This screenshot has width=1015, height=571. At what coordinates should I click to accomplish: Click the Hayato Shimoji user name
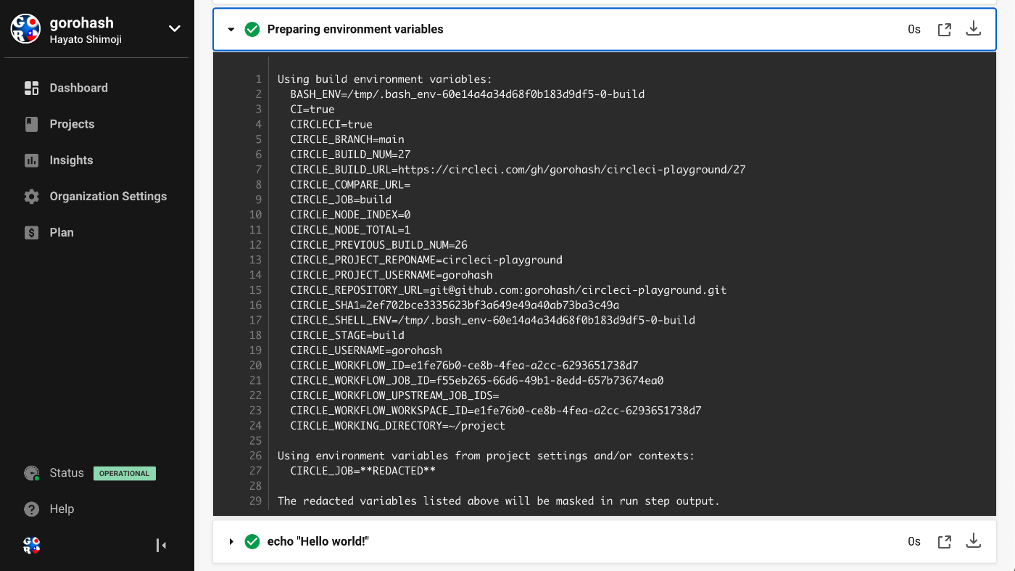pos(86,40)
